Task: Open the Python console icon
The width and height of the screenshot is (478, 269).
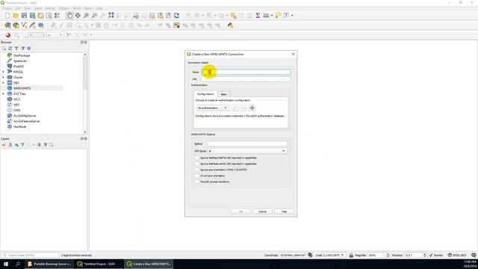Action: pos(230,25)
